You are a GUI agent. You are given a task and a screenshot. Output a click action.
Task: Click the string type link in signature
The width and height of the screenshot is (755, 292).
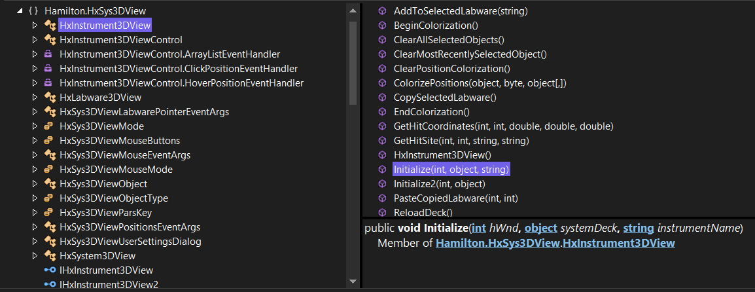coord(639,228)
